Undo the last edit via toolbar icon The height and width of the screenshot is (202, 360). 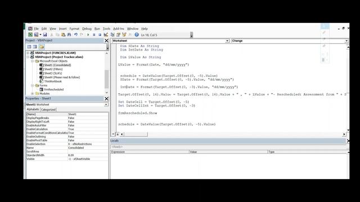pos(75,35)
